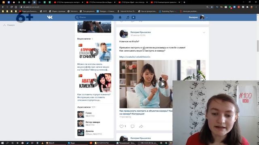Open the 'Теги документа' bookmark
This screenshot has height=145, width=259.
click(x=87, y=11)
